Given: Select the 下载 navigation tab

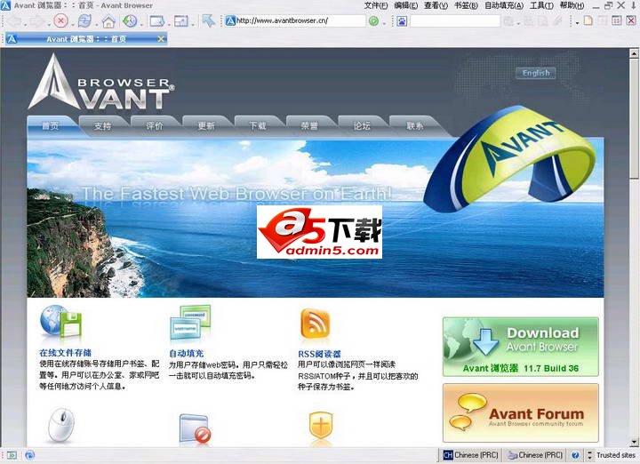Looking at the screenshot, I should click(x=258, y=126).
